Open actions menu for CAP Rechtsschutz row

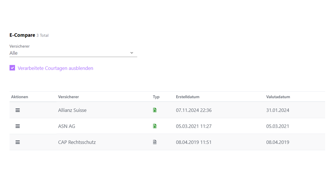[18, 142]
